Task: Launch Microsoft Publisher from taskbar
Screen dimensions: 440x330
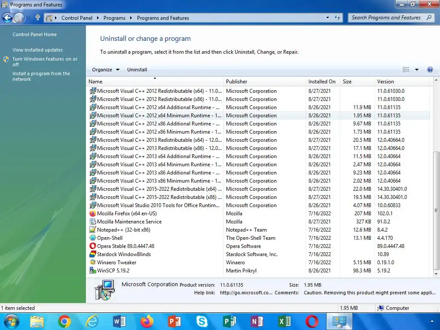Action: 229,321
